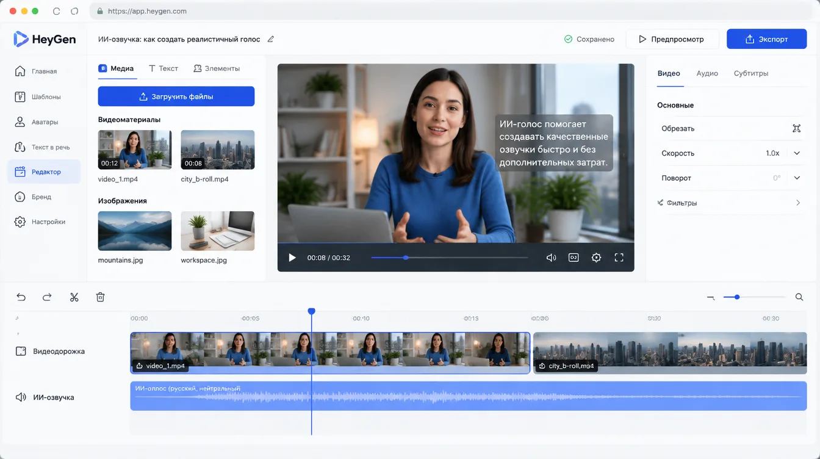Open the Субтитры properties tab
The image size is (820, 459).
[751, 73]
